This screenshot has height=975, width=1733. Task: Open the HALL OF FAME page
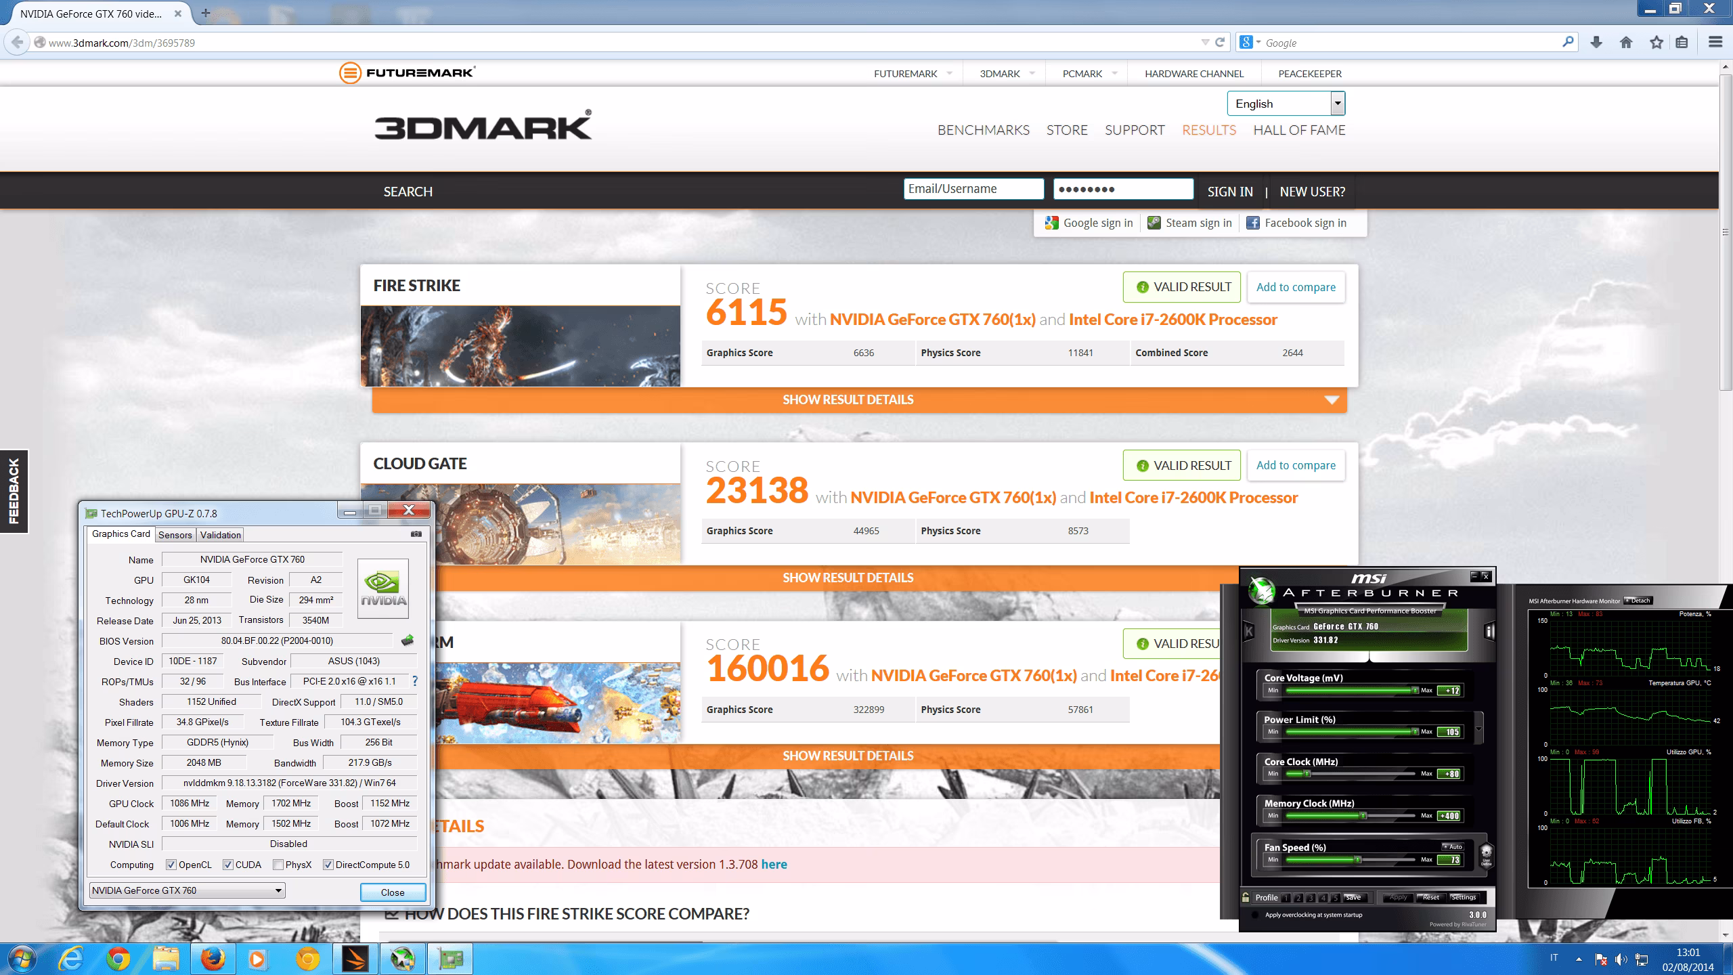pyautogui.click(x=1299, y=130)
